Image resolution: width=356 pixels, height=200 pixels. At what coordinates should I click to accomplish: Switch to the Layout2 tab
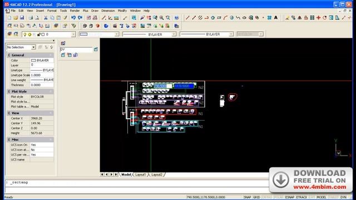tap(157, 174)
